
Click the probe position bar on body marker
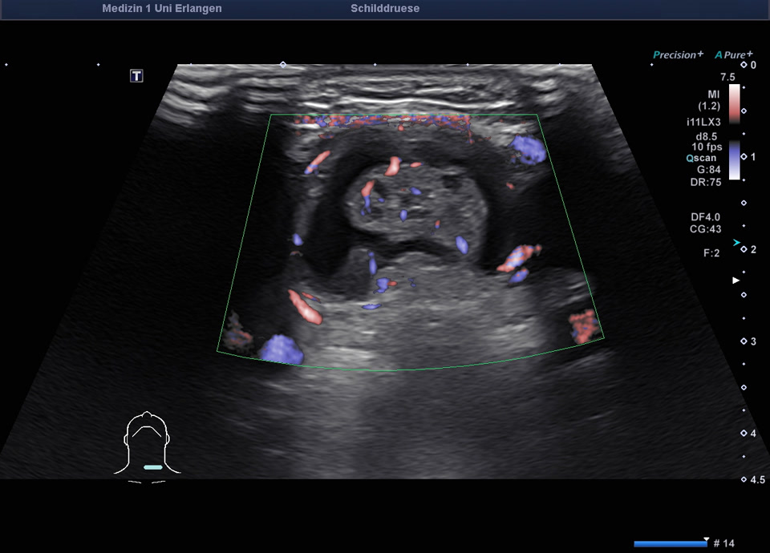point(152,466)
